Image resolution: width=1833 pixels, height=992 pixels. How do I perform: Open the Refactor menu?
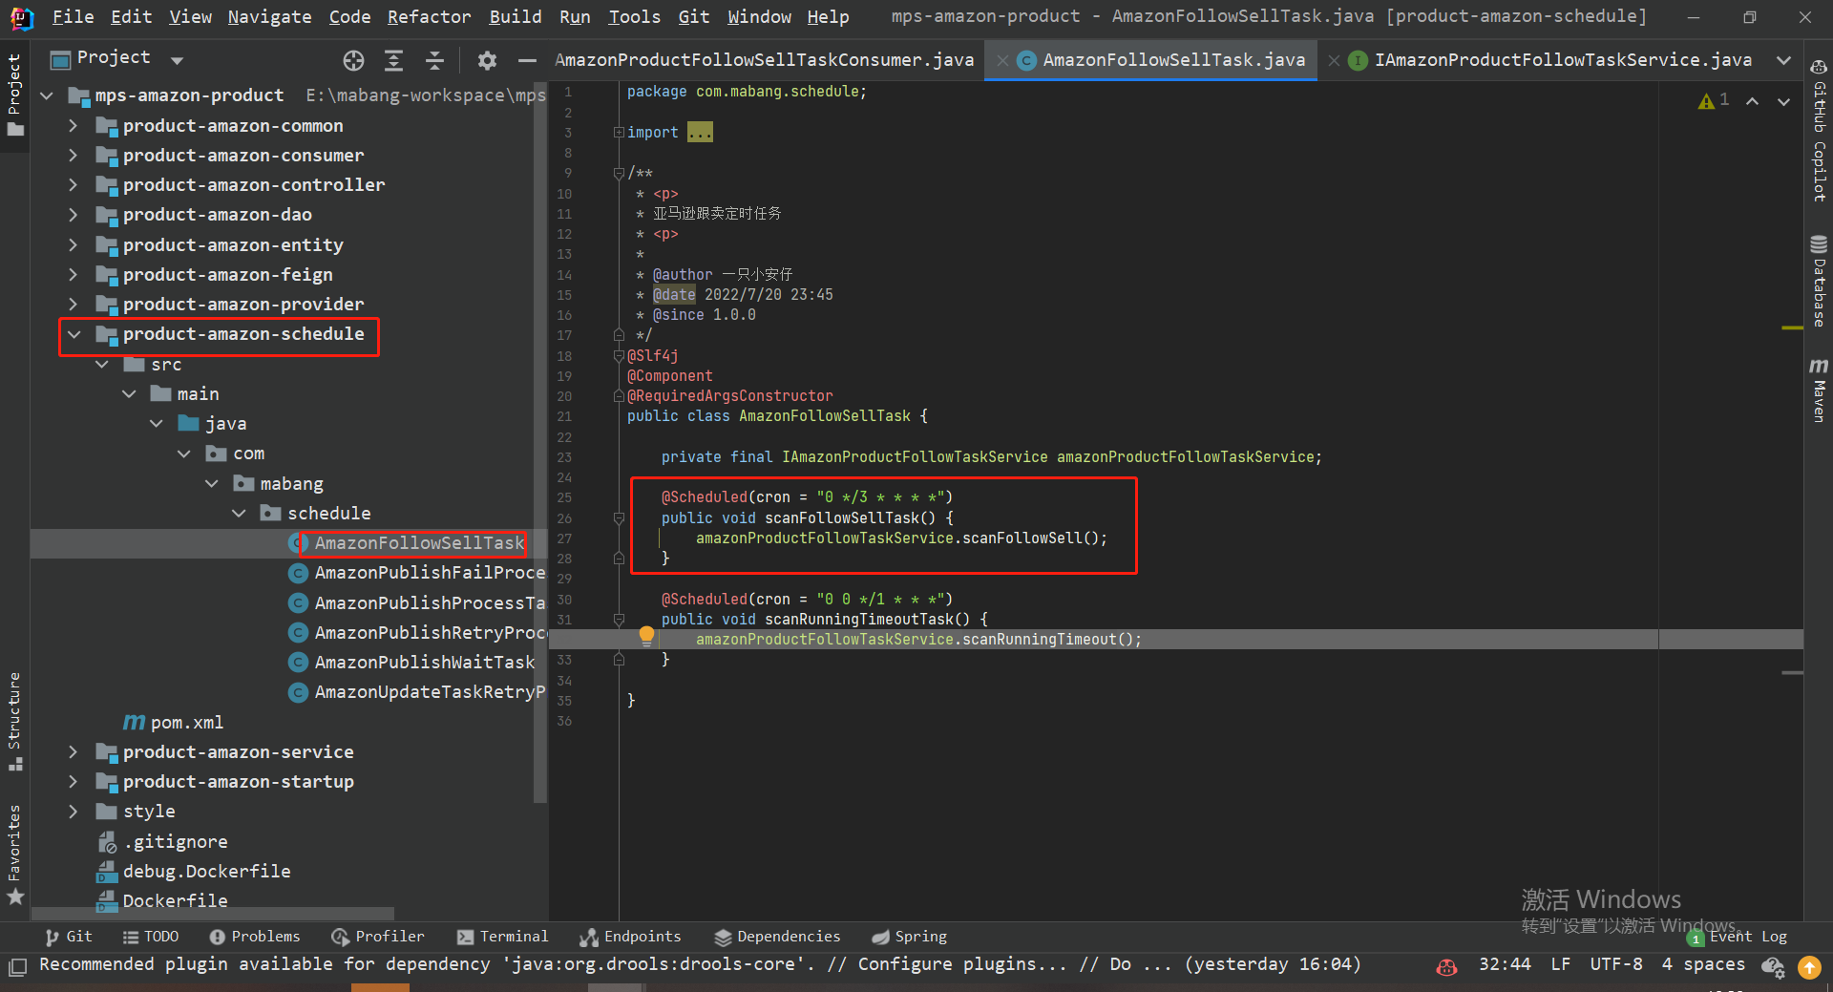pyautogui.click(x=429, y=17)
